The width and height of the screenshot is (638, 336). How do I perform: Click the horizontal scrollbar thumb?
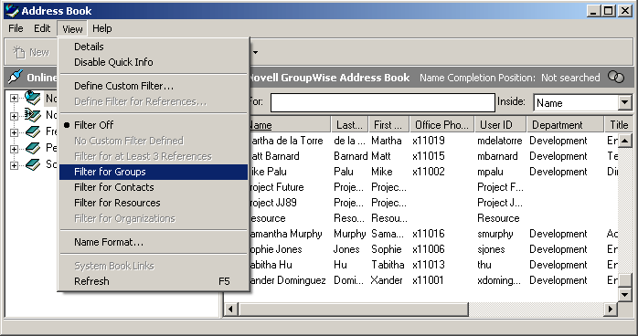[x=353, y=310]
